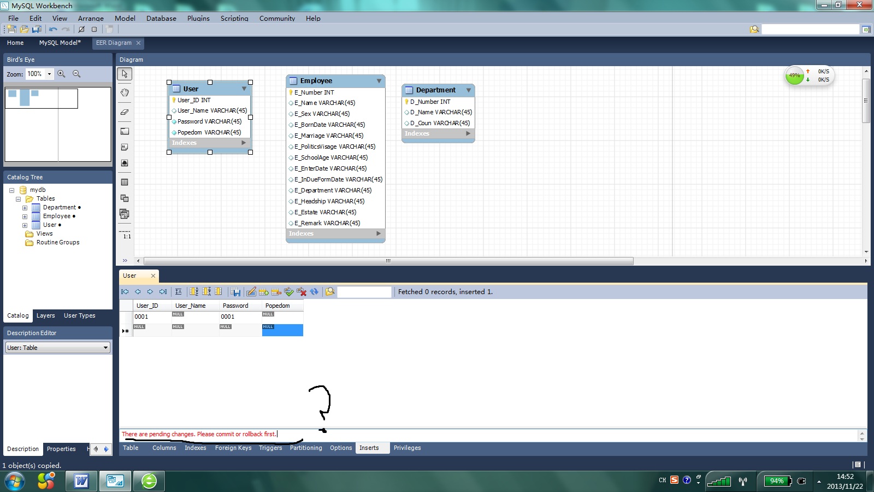Open the Database menu
Screen dimensions: 874x492
tap(161, 18)
